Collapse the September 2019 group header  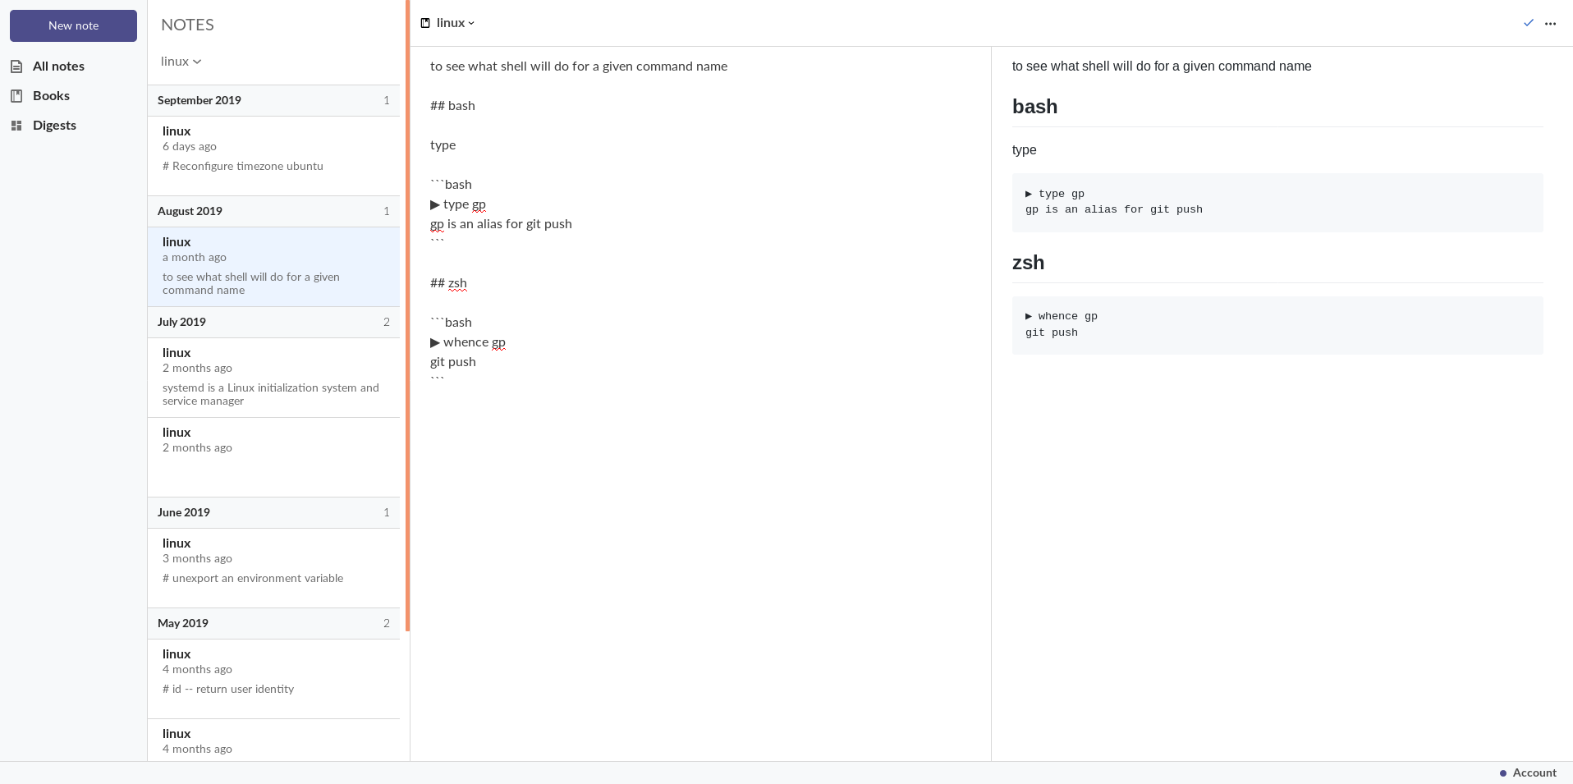click(273, 100)
